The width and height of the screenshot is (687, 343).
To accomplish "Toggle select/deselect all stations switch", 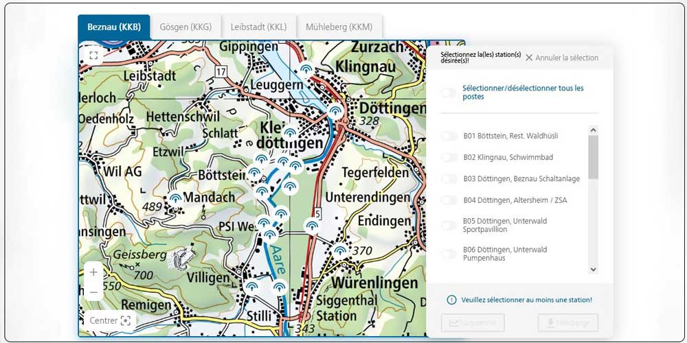I will click(x=449, y=93).
